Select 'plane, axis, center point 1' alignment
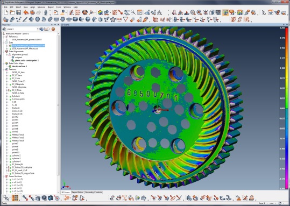290x206 pixels. [x=27, y=60]
